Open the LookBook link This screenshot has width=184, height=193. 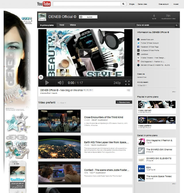pyautogui.click(x=144, y=54)
